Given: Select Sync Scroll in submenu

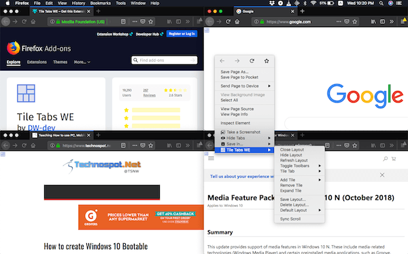Looking at the screenshot, I should [290, 219].
